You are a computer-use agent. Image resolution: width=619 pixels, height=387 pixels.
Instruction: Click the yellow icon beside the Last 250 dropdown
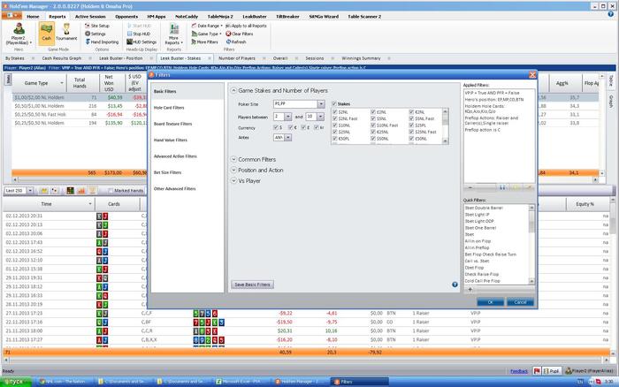44,191
